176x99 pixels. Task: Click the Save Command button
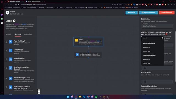167,13
